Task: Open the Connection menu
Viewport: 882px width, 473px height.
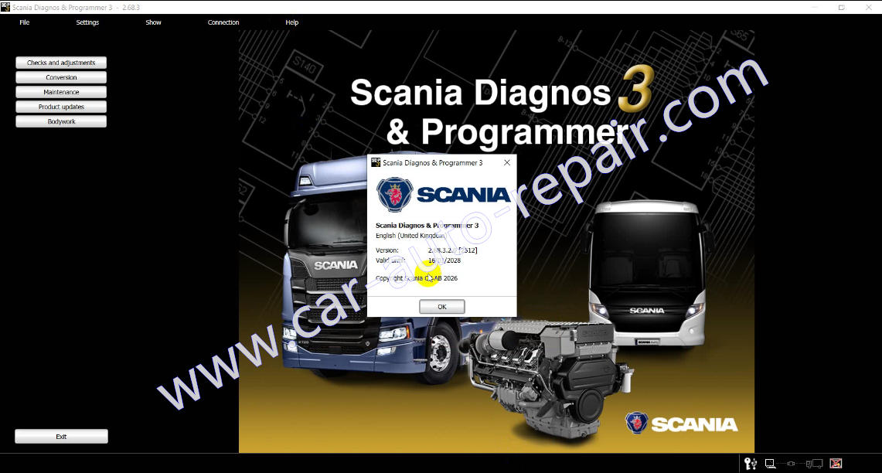Action: [223, 22]
